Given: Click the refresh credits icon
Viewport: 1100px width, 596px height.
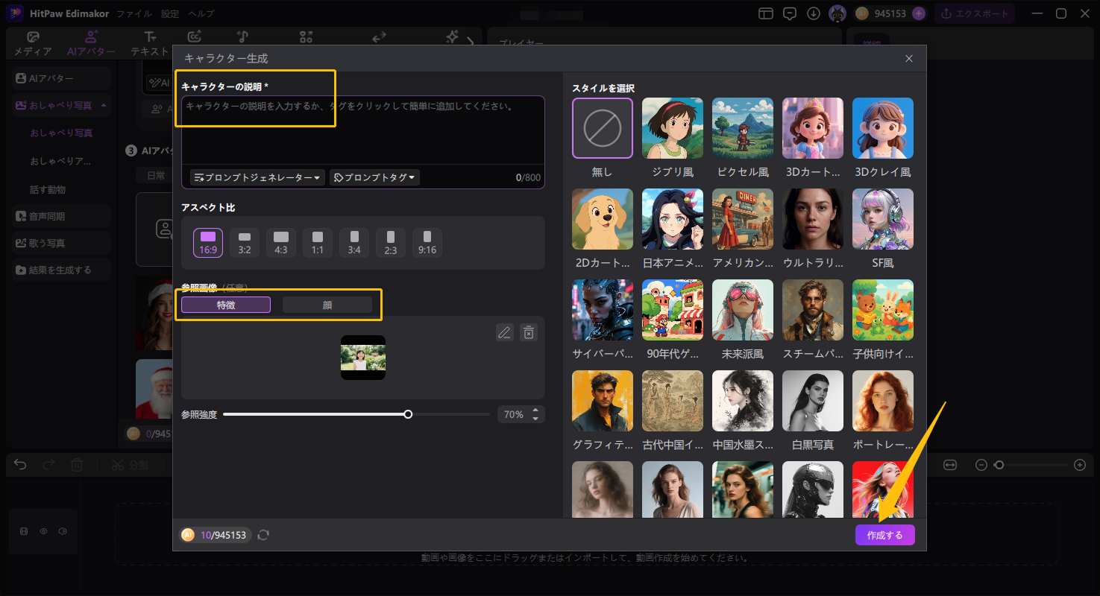Looking at the screenshot, I should (x=263, y=535).
